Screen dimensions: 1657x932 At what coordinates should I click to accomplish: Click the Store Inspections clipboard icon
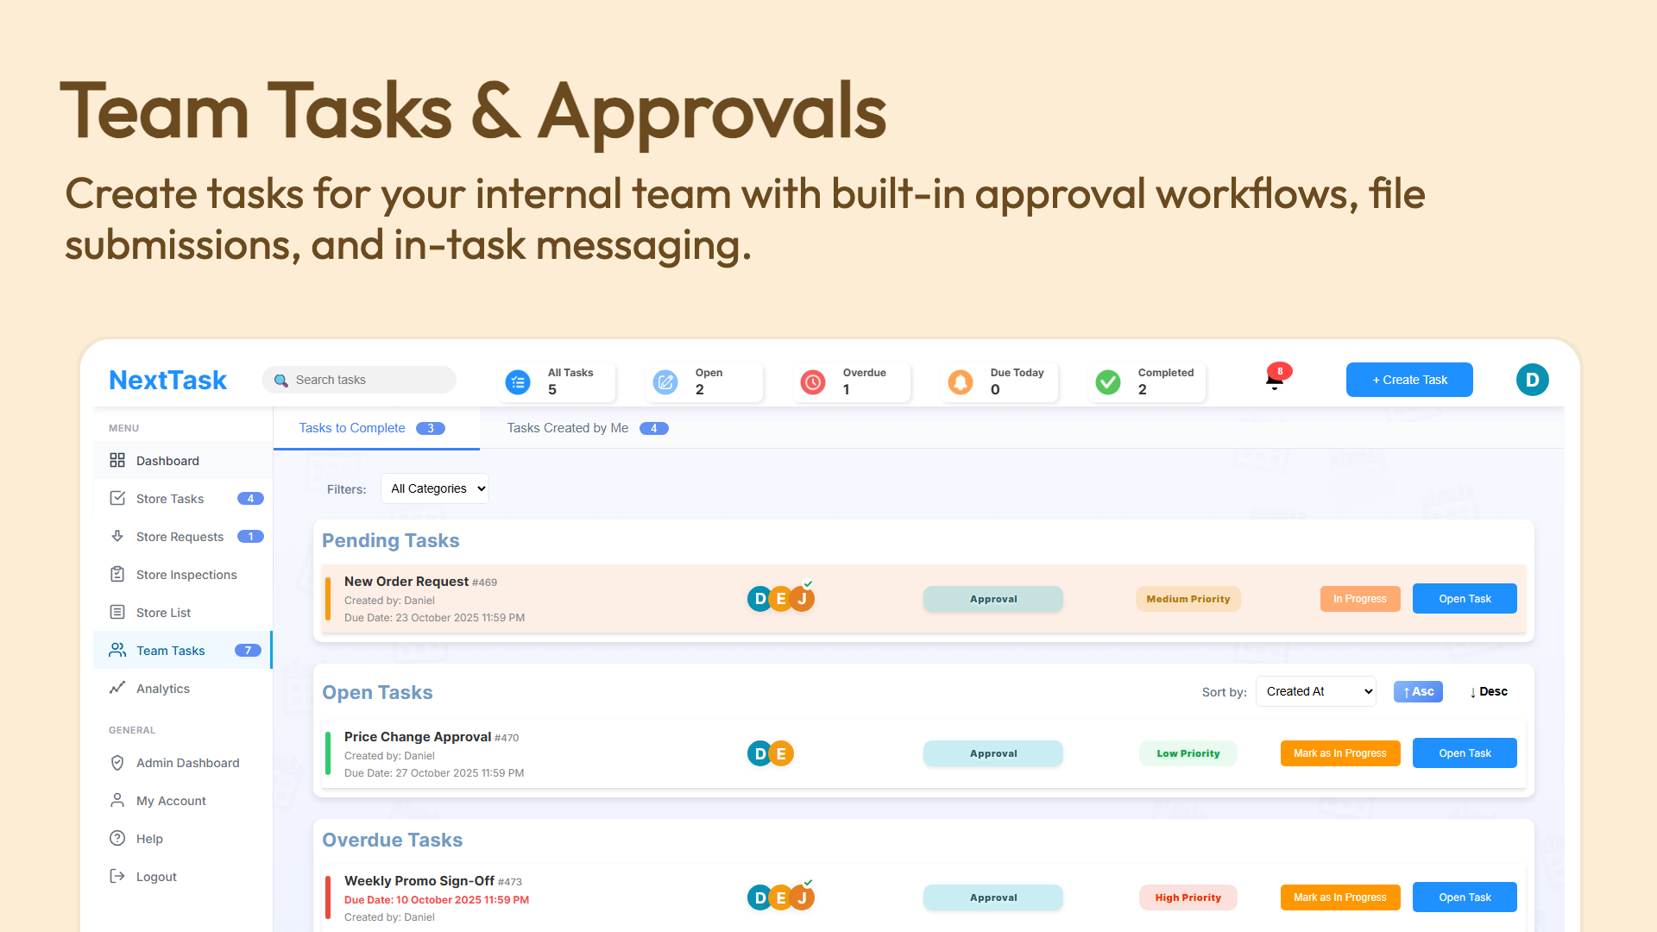click(x=117, y=574)
